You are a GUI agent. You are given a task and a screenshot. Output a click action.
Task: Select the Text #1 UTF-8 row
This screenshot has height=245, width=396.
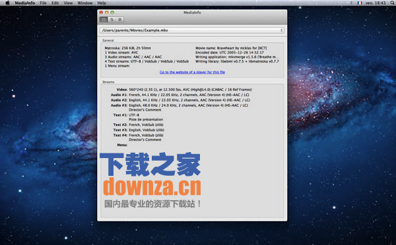[126, 115]
